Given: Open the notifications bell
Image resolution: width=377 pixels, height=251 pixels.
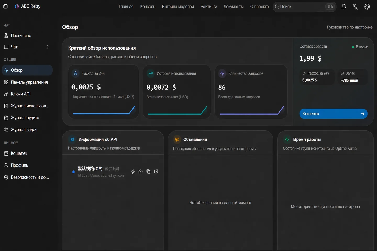Looking at the screenshot, I should [x=344, y=7].
